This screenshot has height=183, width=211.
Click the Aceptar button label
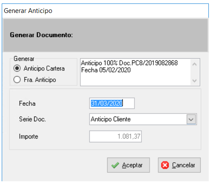(132, 165)
